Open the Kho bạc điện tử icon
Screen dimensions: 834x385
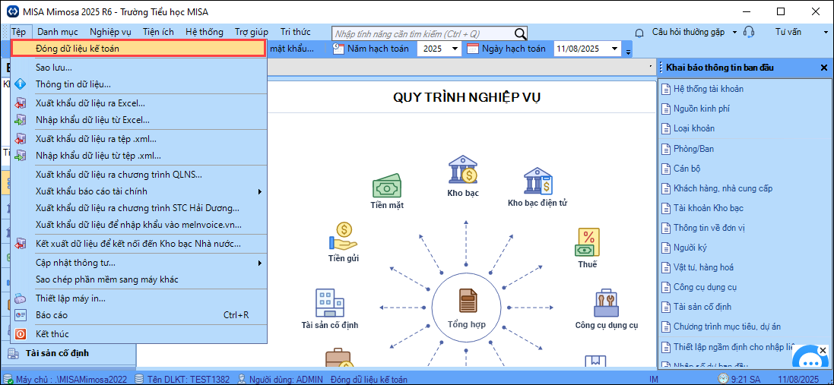coord(538,181)
